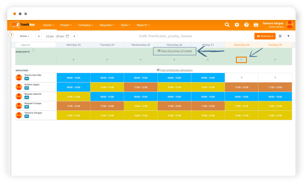Add open shift on Saturday 28
Image resolution: width=306 pixels, height=183 pixels.
(241, 60)
